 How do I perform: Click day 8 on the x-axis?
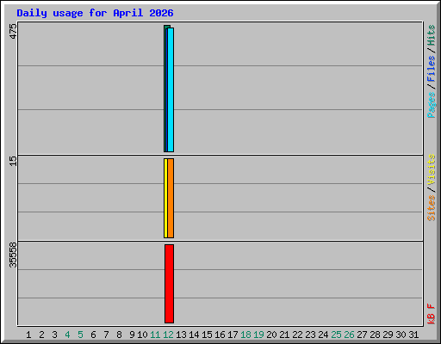coord(119,335)
